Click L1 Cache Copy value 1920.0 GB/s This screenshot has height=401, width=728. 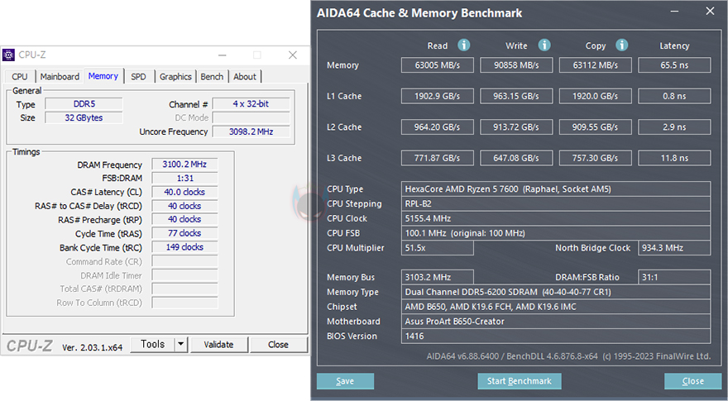[595, 96]
